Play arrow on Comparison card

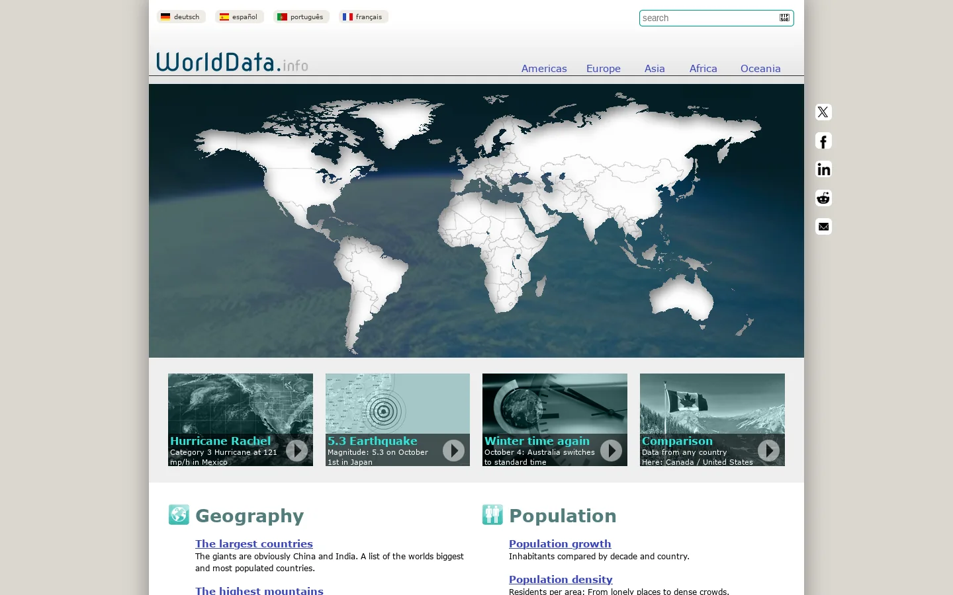tap(768, 450)
